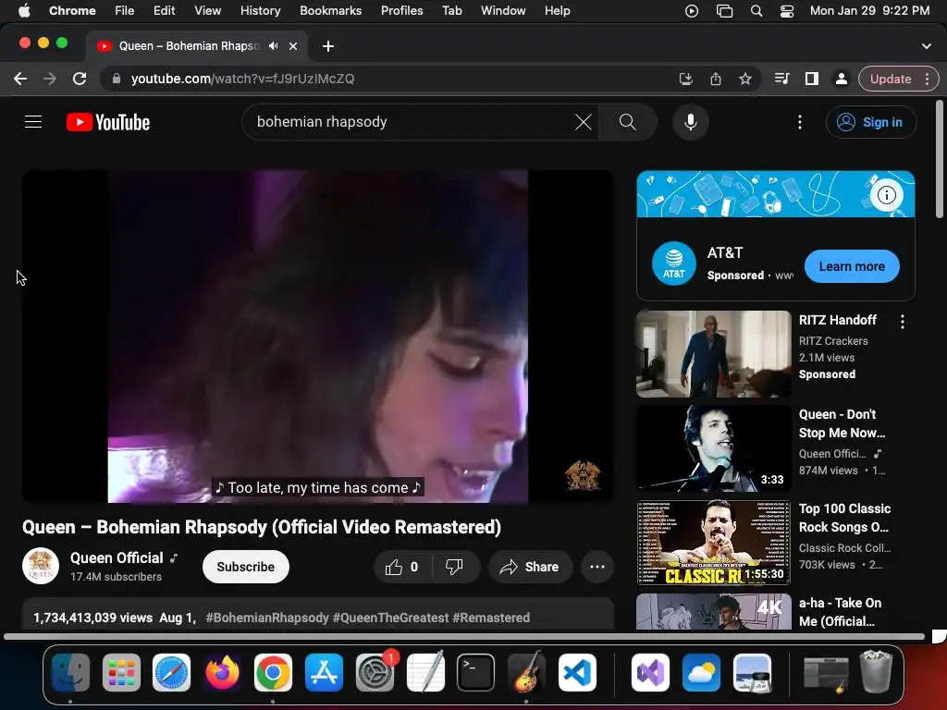Click the Chrome Update button
Screen dimensions: 947x710
click(891, 79)
